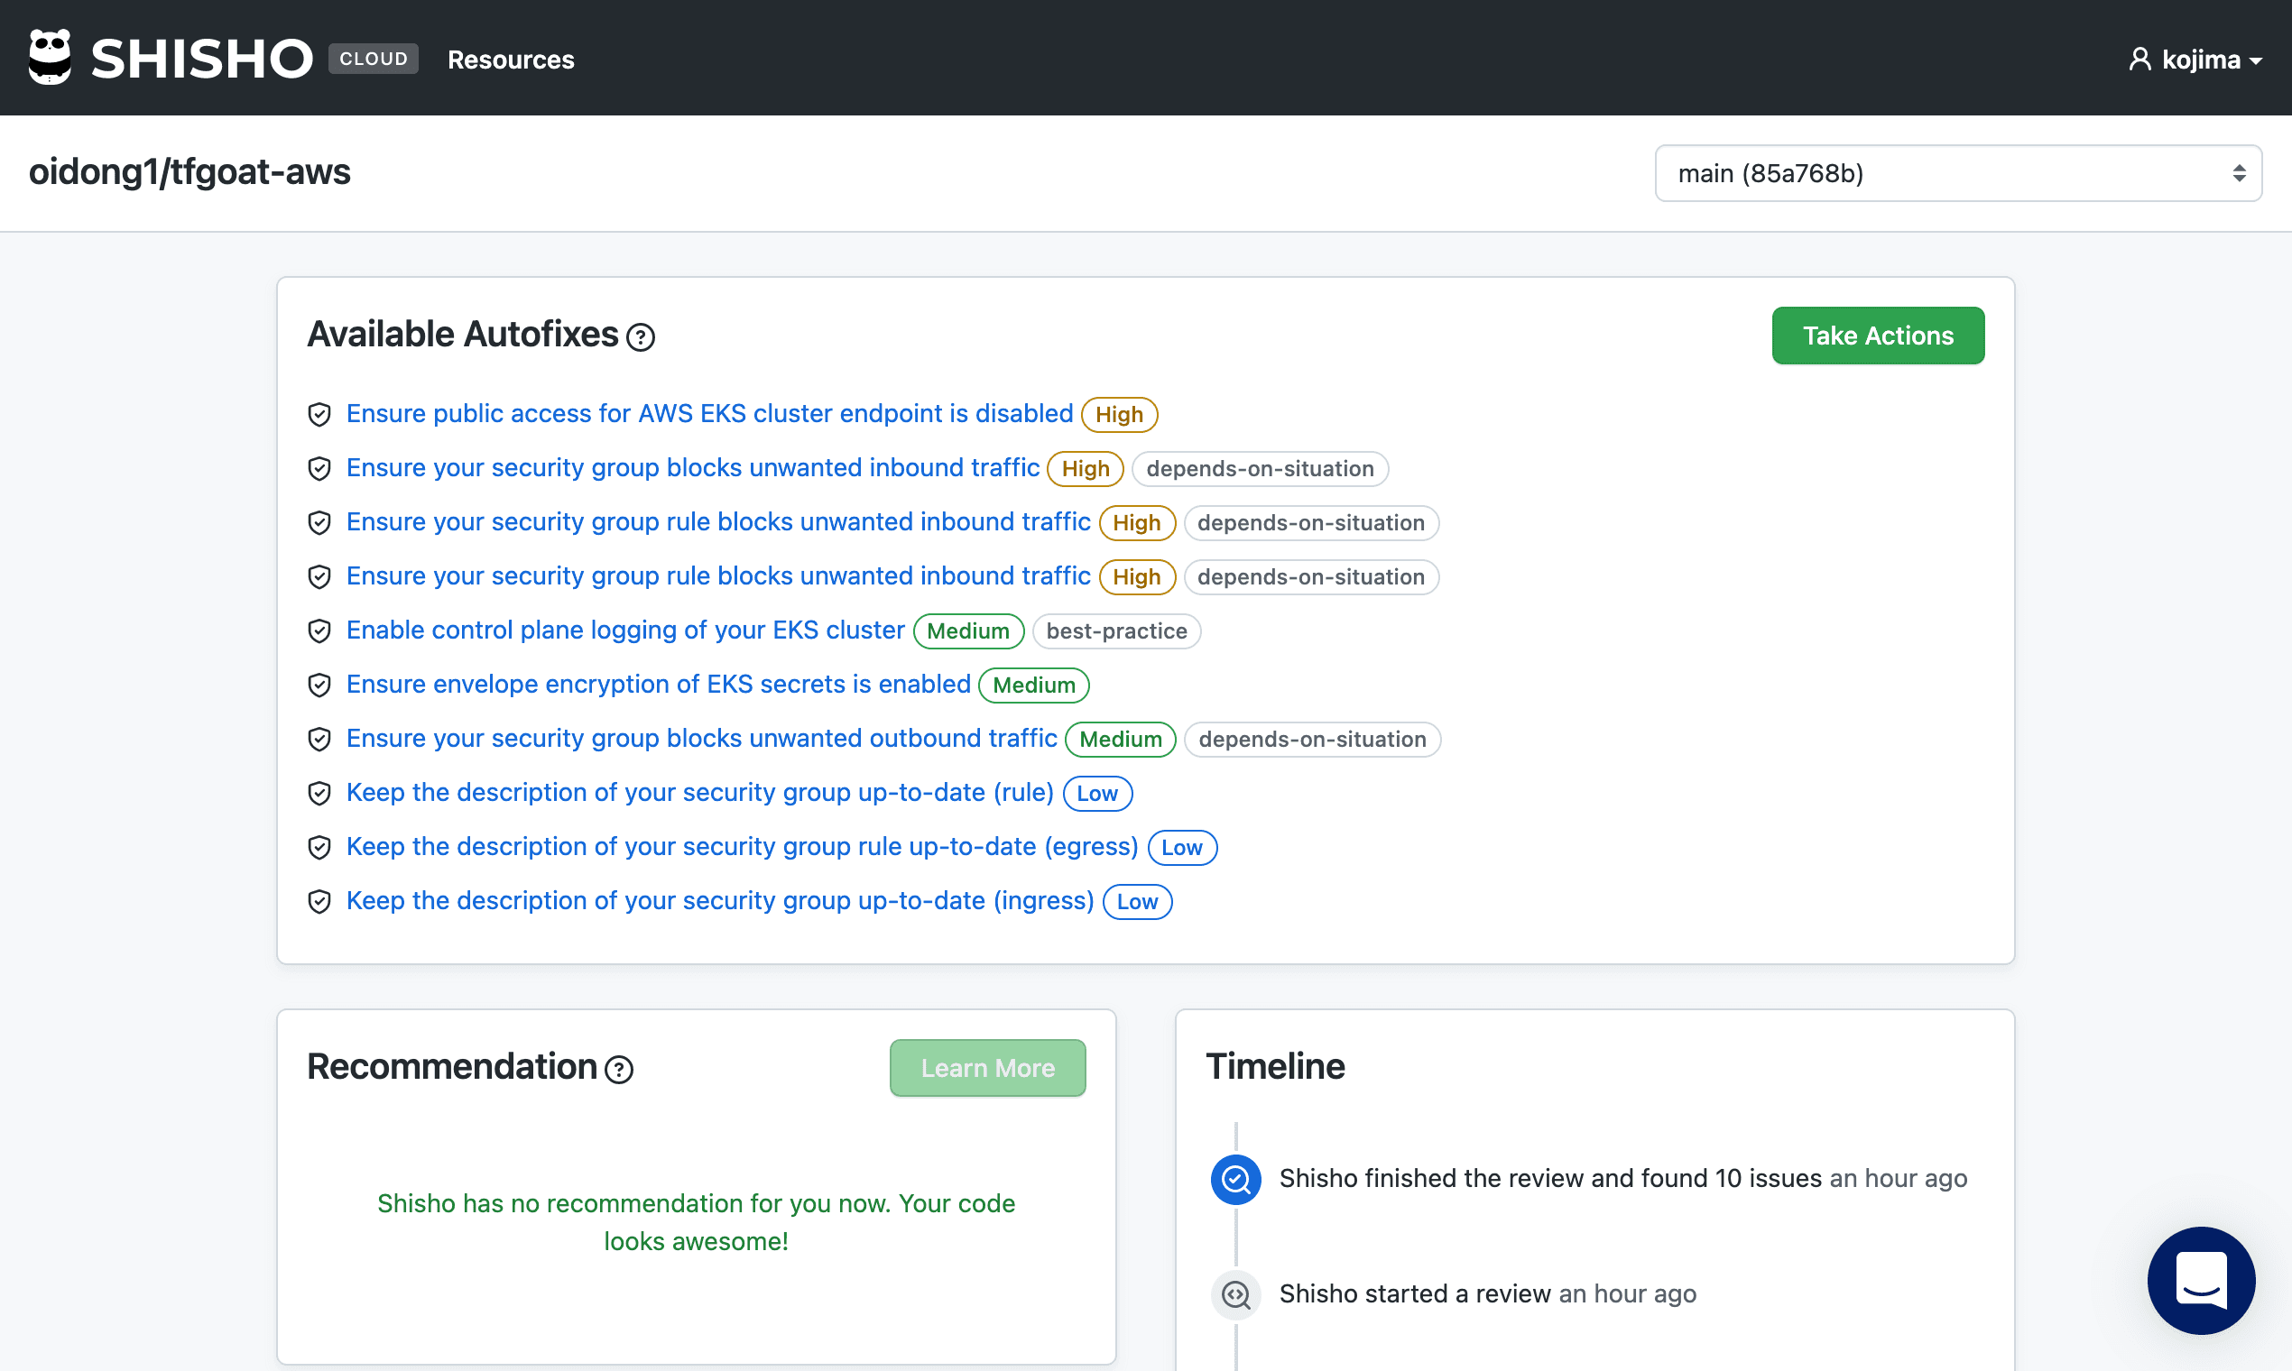The height and width of the screenshot is (1371, 2292).
Task: Click High severity badge on EKS endpoint issue
Action: (x=1118, y=414)
